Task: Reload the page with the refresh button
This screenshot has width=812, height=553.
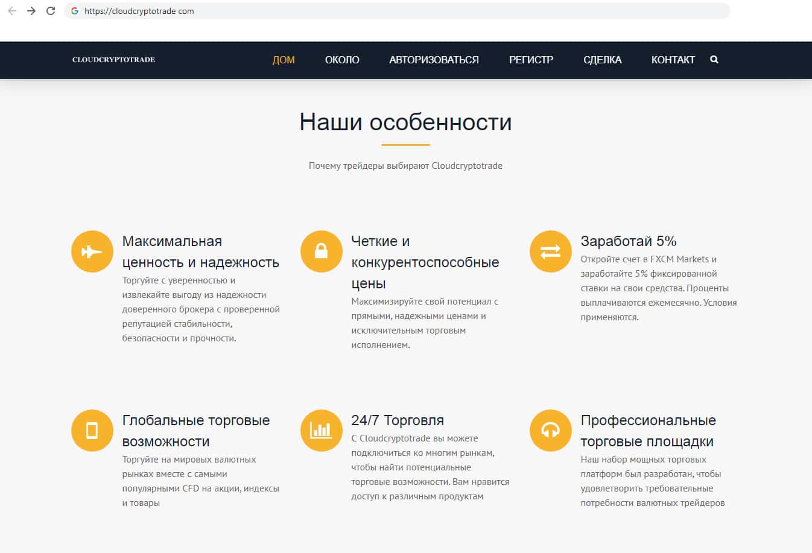Action: tap(51, 11)
